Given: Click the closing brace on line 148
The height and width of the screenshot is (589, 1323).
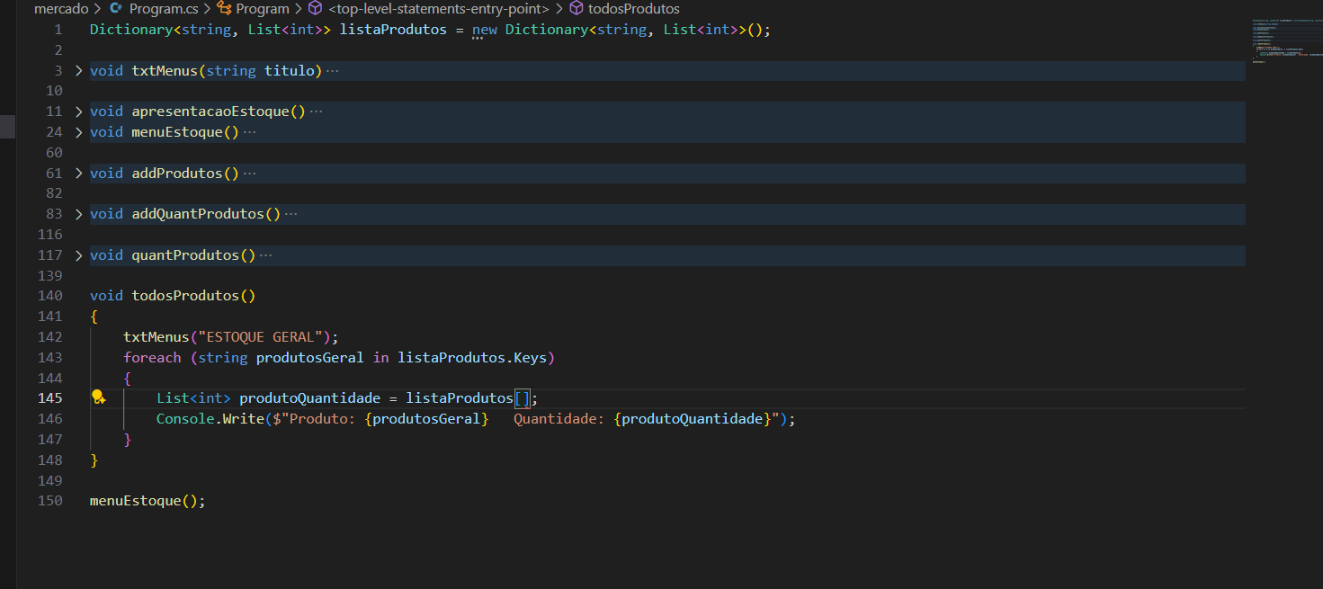Looking at the screenshot, I should pos(94,460).
